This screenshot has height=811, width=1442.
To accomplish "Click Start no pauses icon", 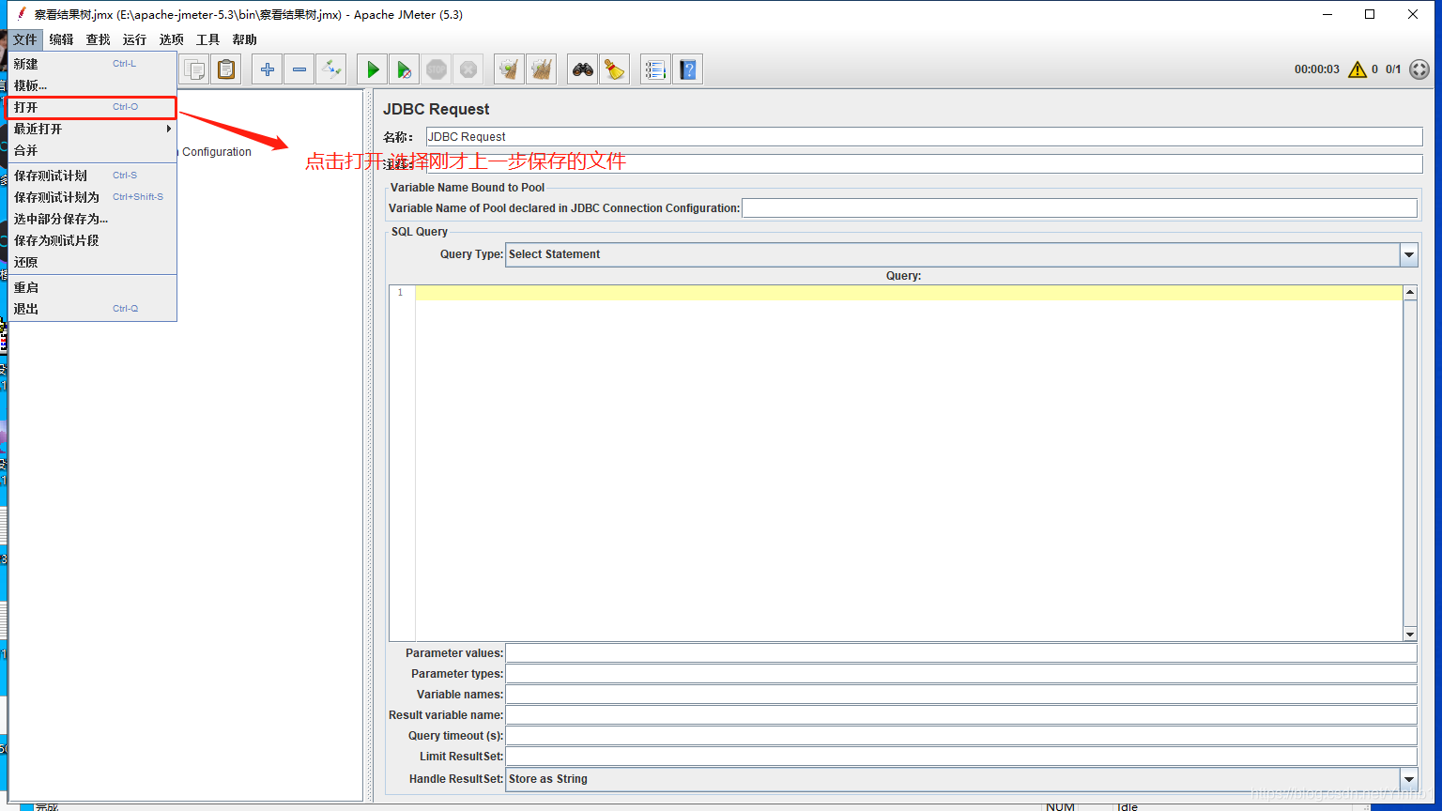I will [x=404, y=69].
